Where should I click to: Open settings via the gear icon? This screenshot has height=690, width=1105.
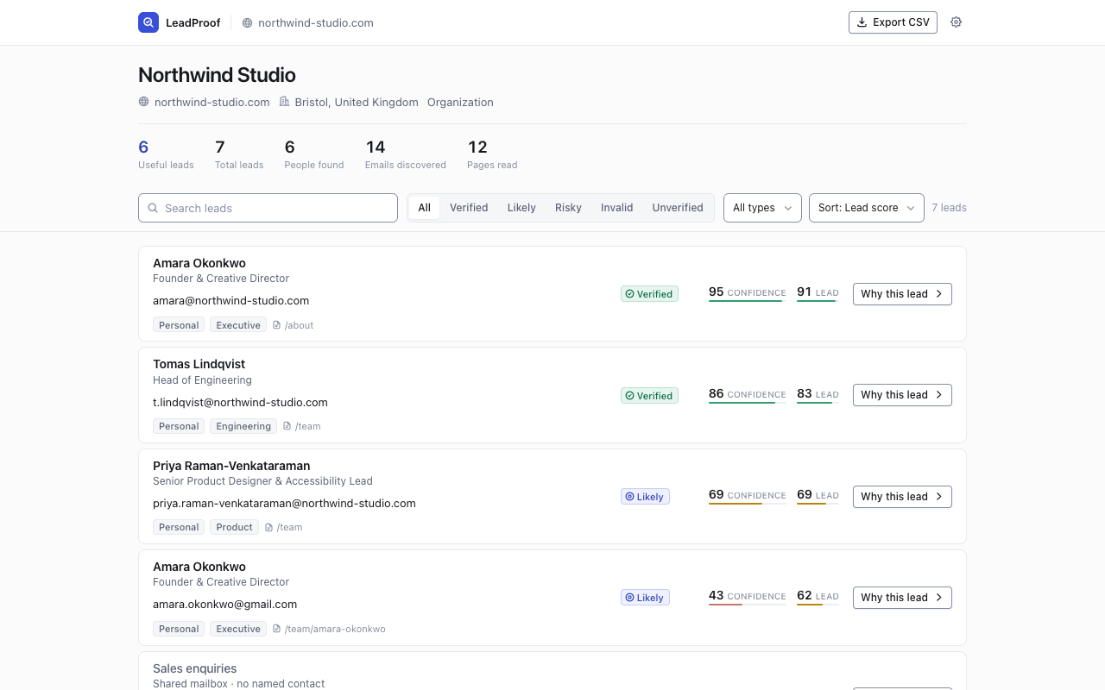[956, 22]
